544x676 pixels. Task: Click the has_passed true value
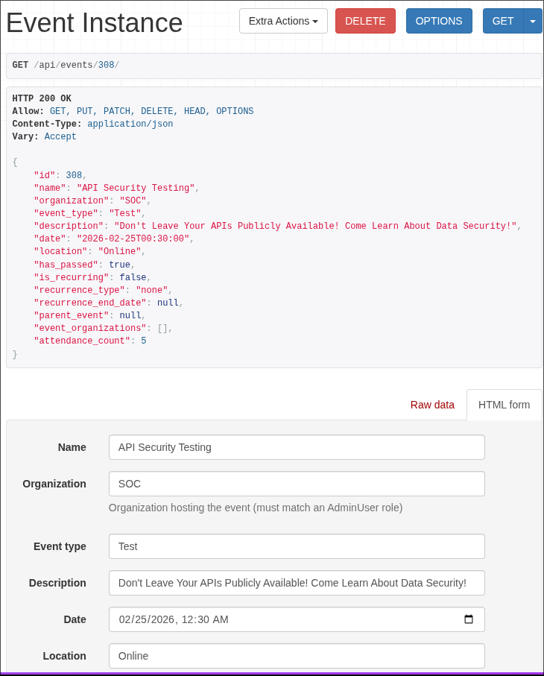pyautogui.click(x=119, y=265)
